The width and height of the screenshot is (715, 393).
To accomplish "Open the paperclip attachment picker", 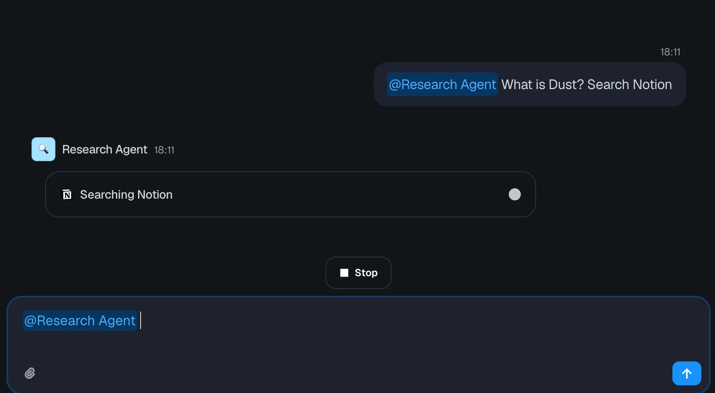I will click(30, 373).
